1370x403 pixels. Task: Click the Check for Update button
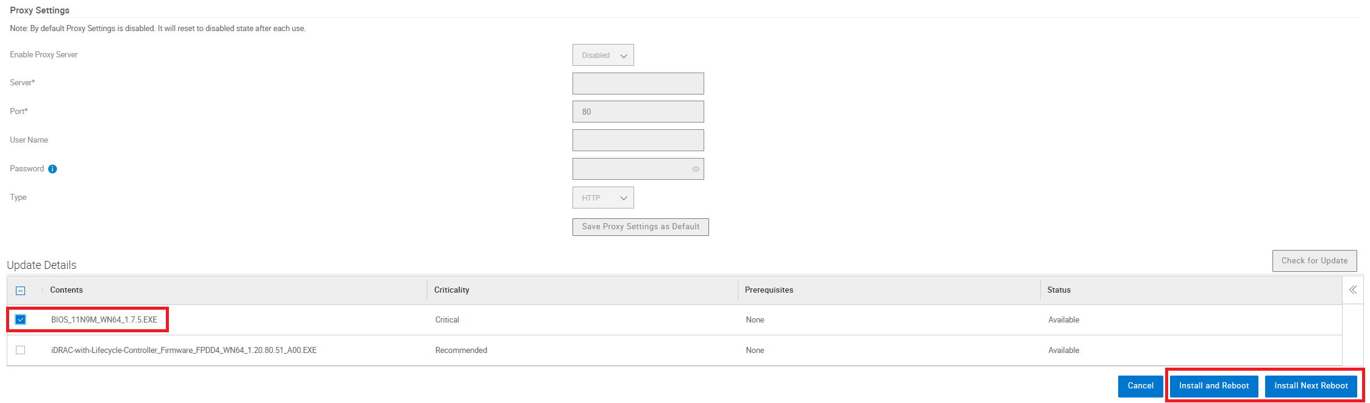click(x=1315, y=261)
